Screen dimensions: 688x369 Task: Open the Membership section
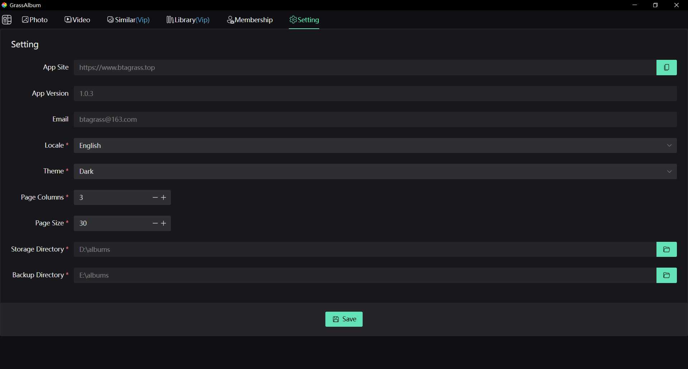pyautogui.click(x=250, y=20)
